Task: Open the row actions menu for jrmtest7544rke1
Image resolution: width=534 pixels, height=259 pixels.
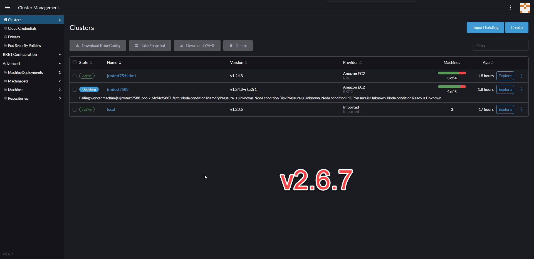Action: pos(521,76)
